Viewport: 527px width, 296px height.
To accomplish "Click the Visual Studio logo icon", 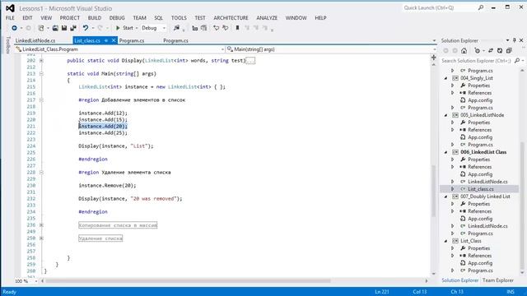I will 10,8.
